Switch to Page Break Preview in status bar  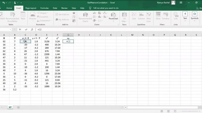[x=175, y=111]
